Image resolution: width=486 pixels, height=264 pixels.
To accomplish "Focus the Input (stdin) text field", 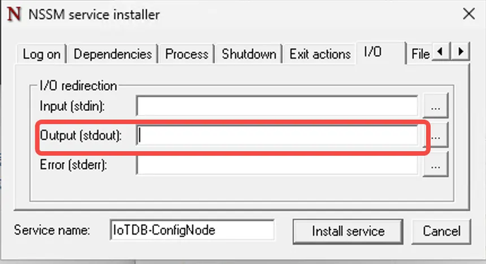I will (277, 106).
